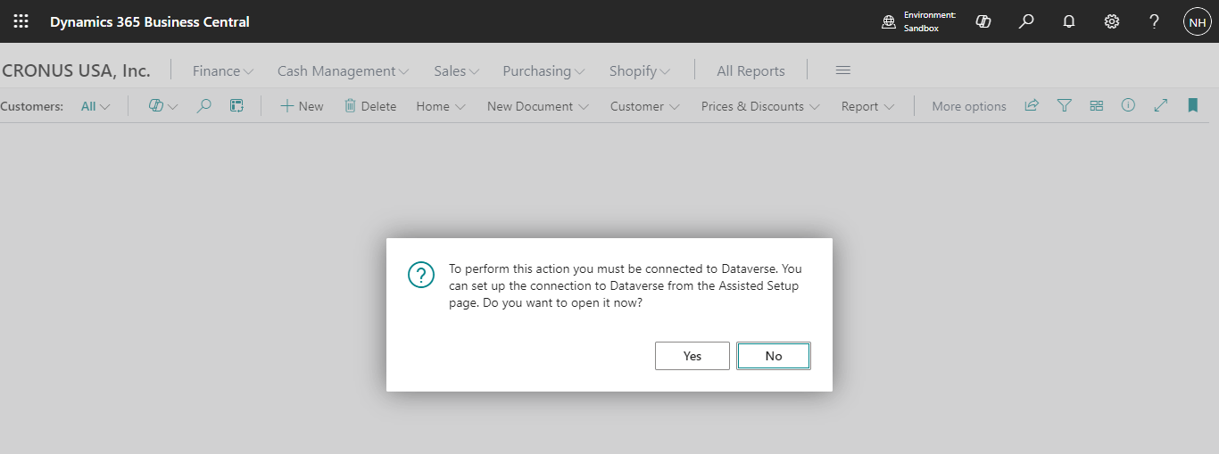
Task: Expand the Finance menu
Action: click(x=223, y=71)
